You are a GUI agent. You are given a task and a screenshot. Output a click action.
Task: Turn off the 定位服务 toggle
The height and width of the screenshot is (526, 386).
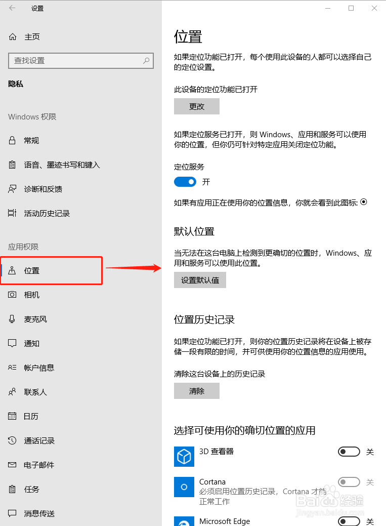coord(185,182)
